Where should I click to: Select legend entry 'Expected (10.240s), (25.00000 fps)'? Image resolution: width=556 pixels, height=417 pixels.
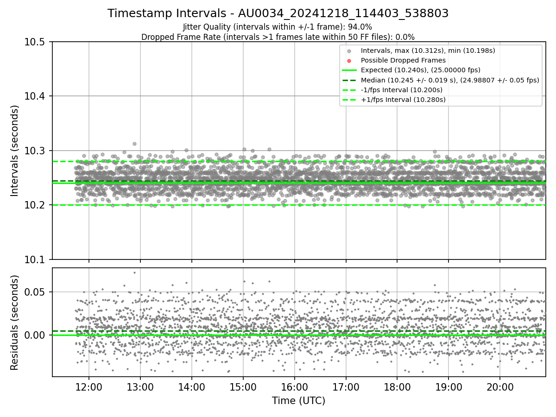point(420,70)
